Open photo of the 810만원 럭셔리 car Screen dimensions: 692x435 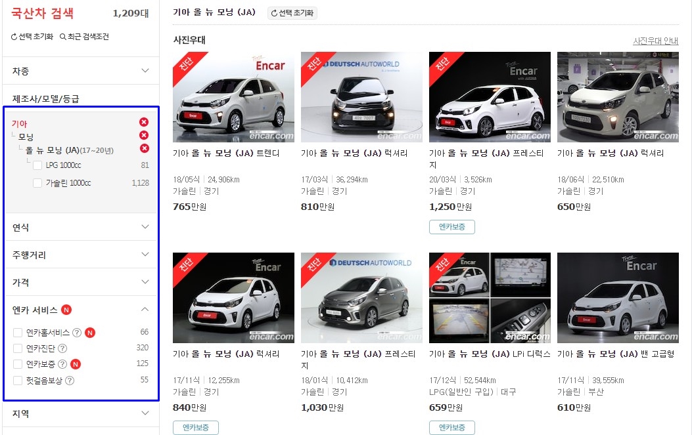pos(361,97)
